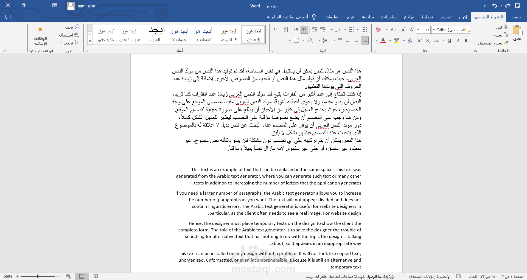Click the Cut (قص) icon

pos(506,27)
